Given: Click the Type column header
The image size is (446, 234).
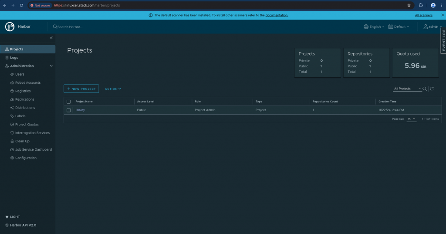Looking at the screenshot, I should tap(259, 102).
